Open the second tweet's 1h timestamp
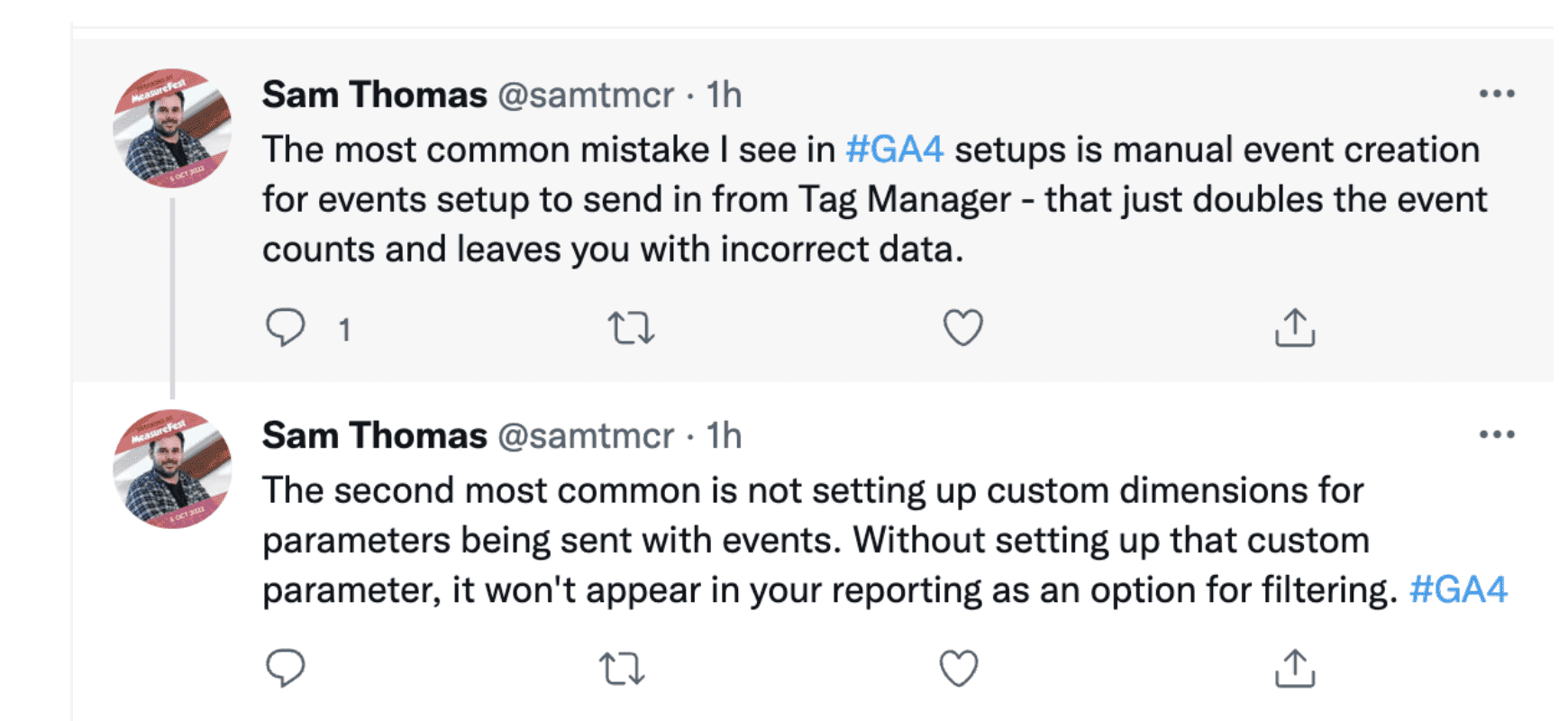1559x721 pixels. (724, 436)
